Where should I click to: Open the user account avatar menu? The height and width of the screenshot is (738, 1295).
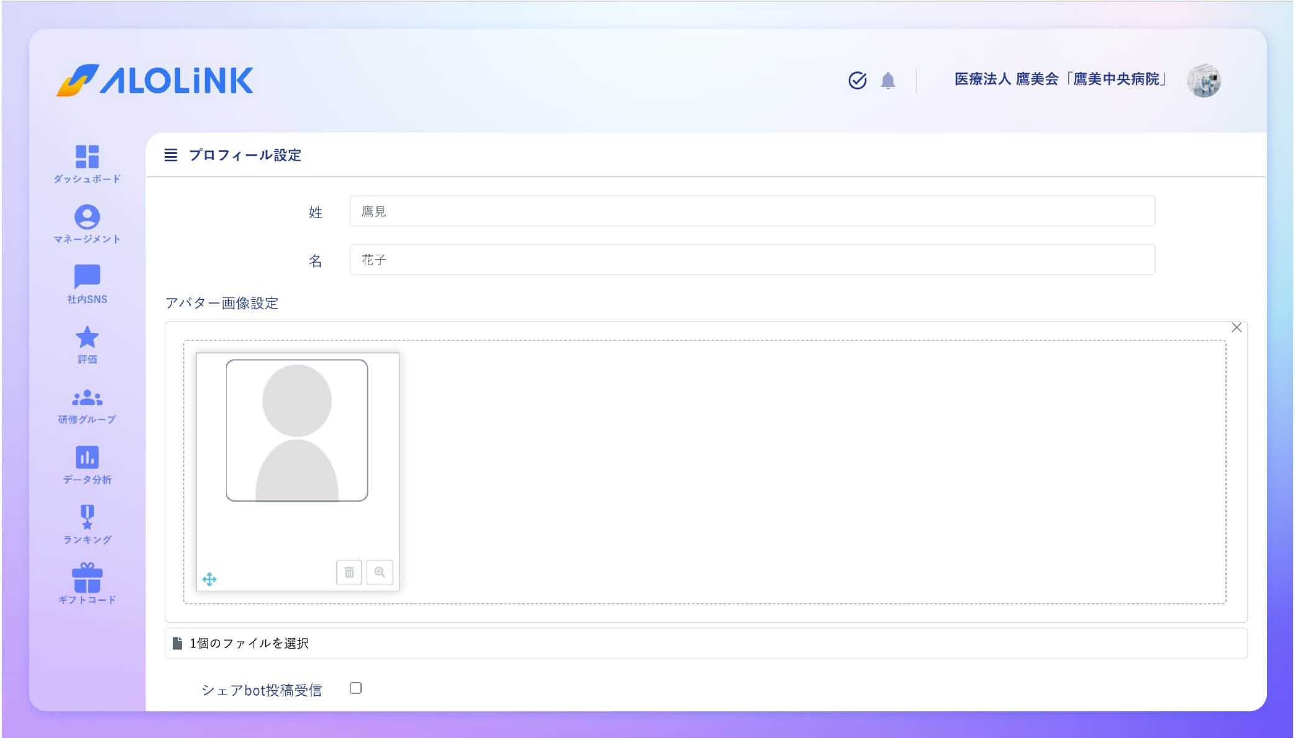tap(1204, 81)
